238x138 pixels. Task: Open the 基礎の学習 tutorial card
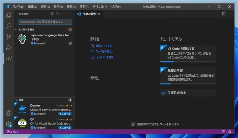pos(188,75)
